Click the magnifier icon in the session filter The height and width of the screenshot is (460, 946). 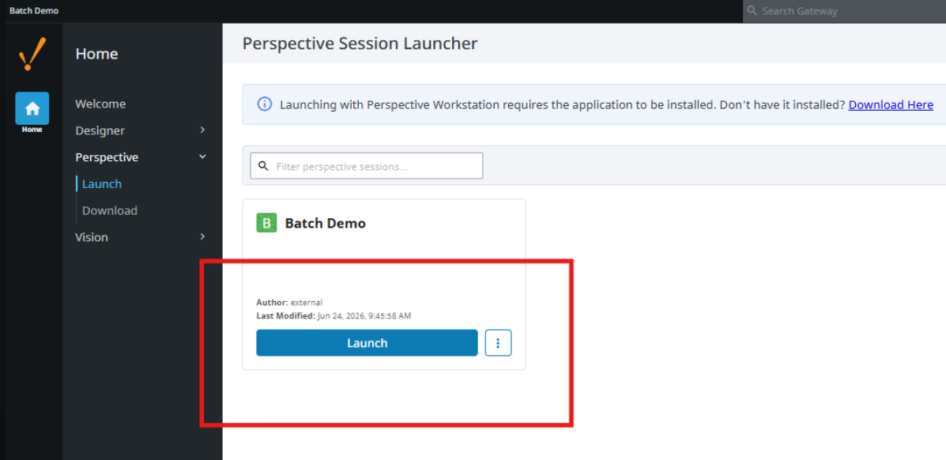pyautogui.click(x=263, y=166)
